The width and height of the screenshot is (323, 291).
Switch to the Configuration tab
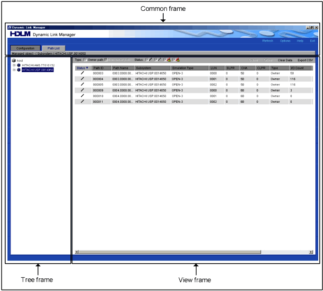point(26,48)
